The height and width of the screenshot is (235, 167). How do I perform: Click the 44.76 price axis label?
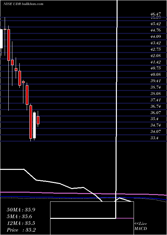click(x=156, y=30)
